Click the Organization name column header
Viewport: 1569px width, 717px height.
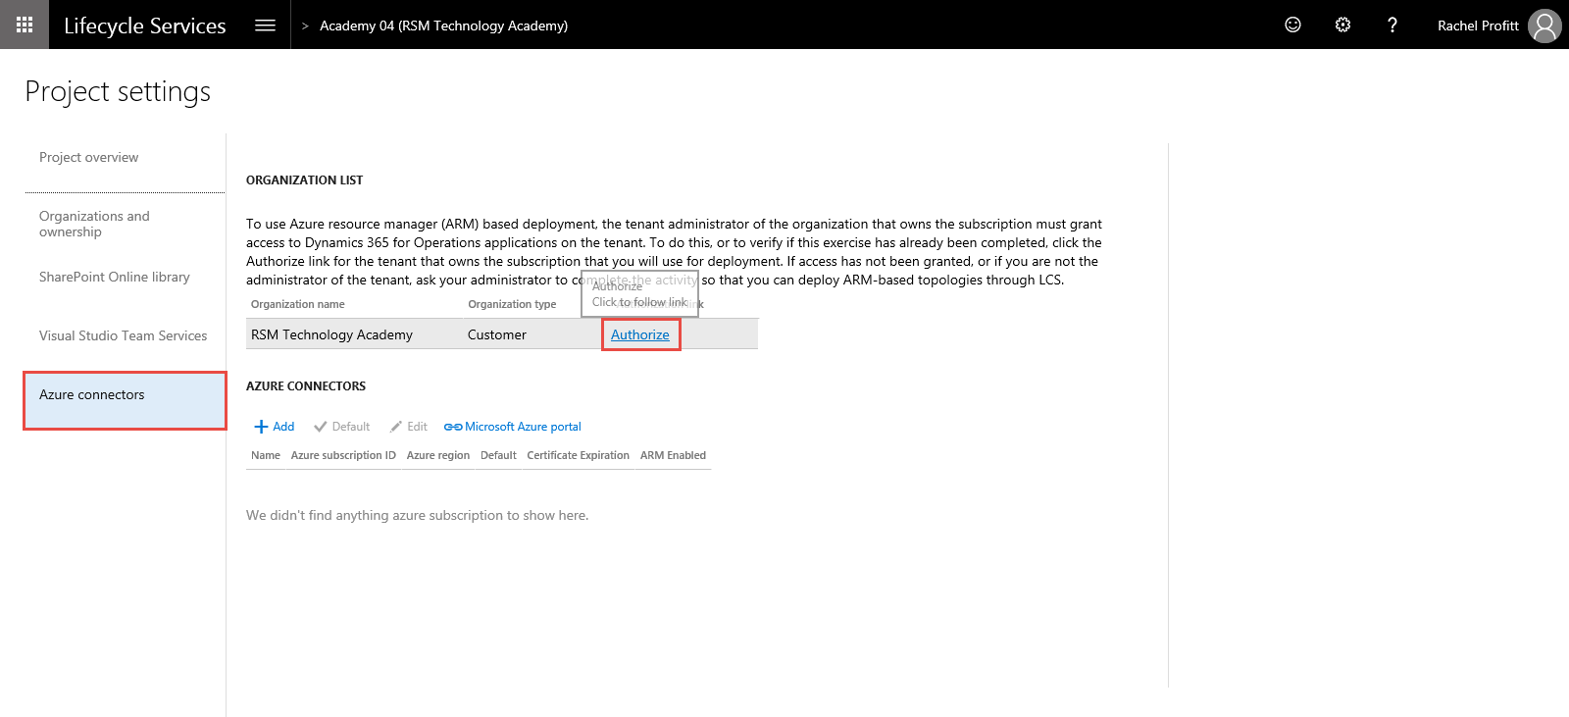(298, 304)
